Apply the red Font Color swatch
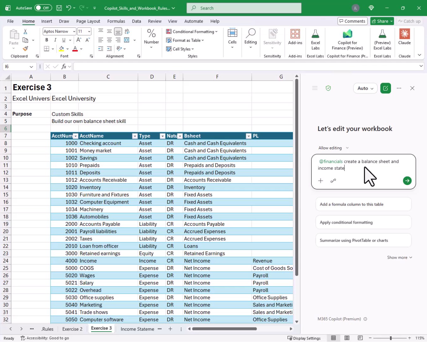This screenshot has height=342, width=427. [75, 49]
